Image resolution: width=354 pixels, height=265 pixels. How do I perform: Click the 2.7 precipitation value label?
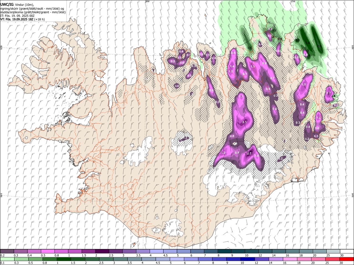[249, 154]
